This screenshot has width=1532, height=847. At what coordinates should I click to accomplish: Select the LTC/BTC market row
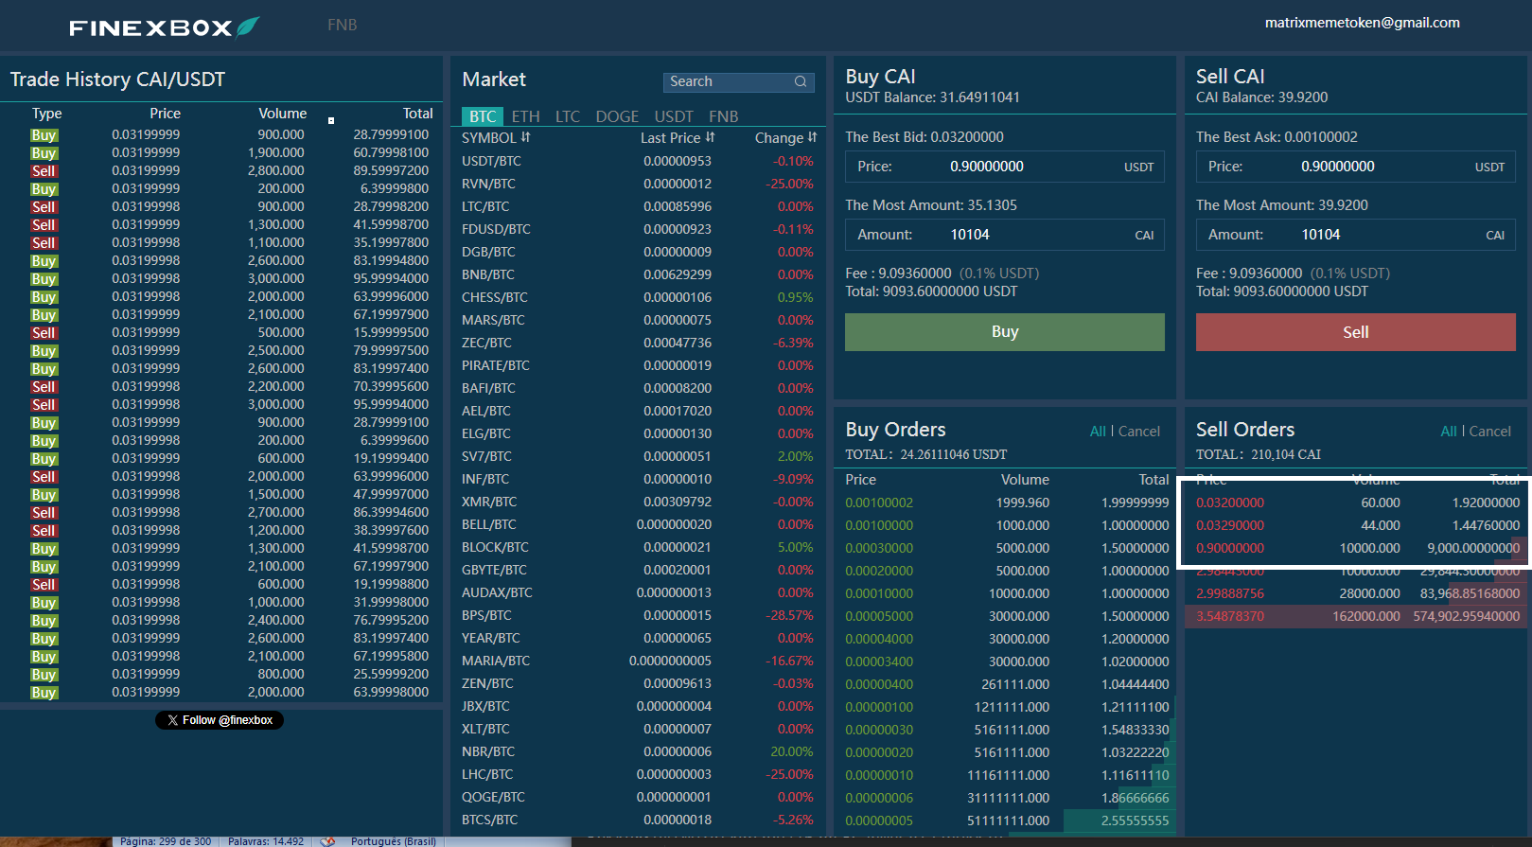638,206
